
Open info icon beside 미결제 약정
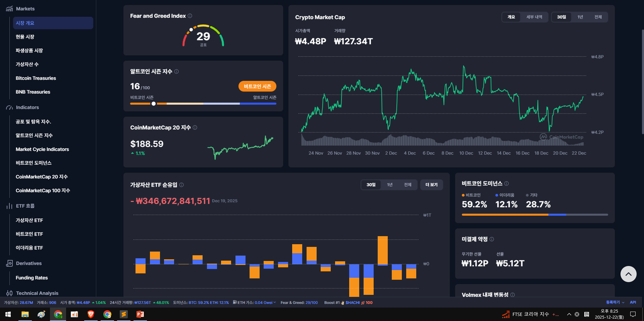(x=492, y=239)
